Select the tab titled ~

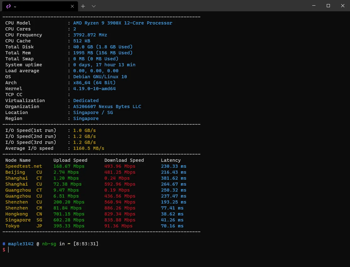coord(38,6)
